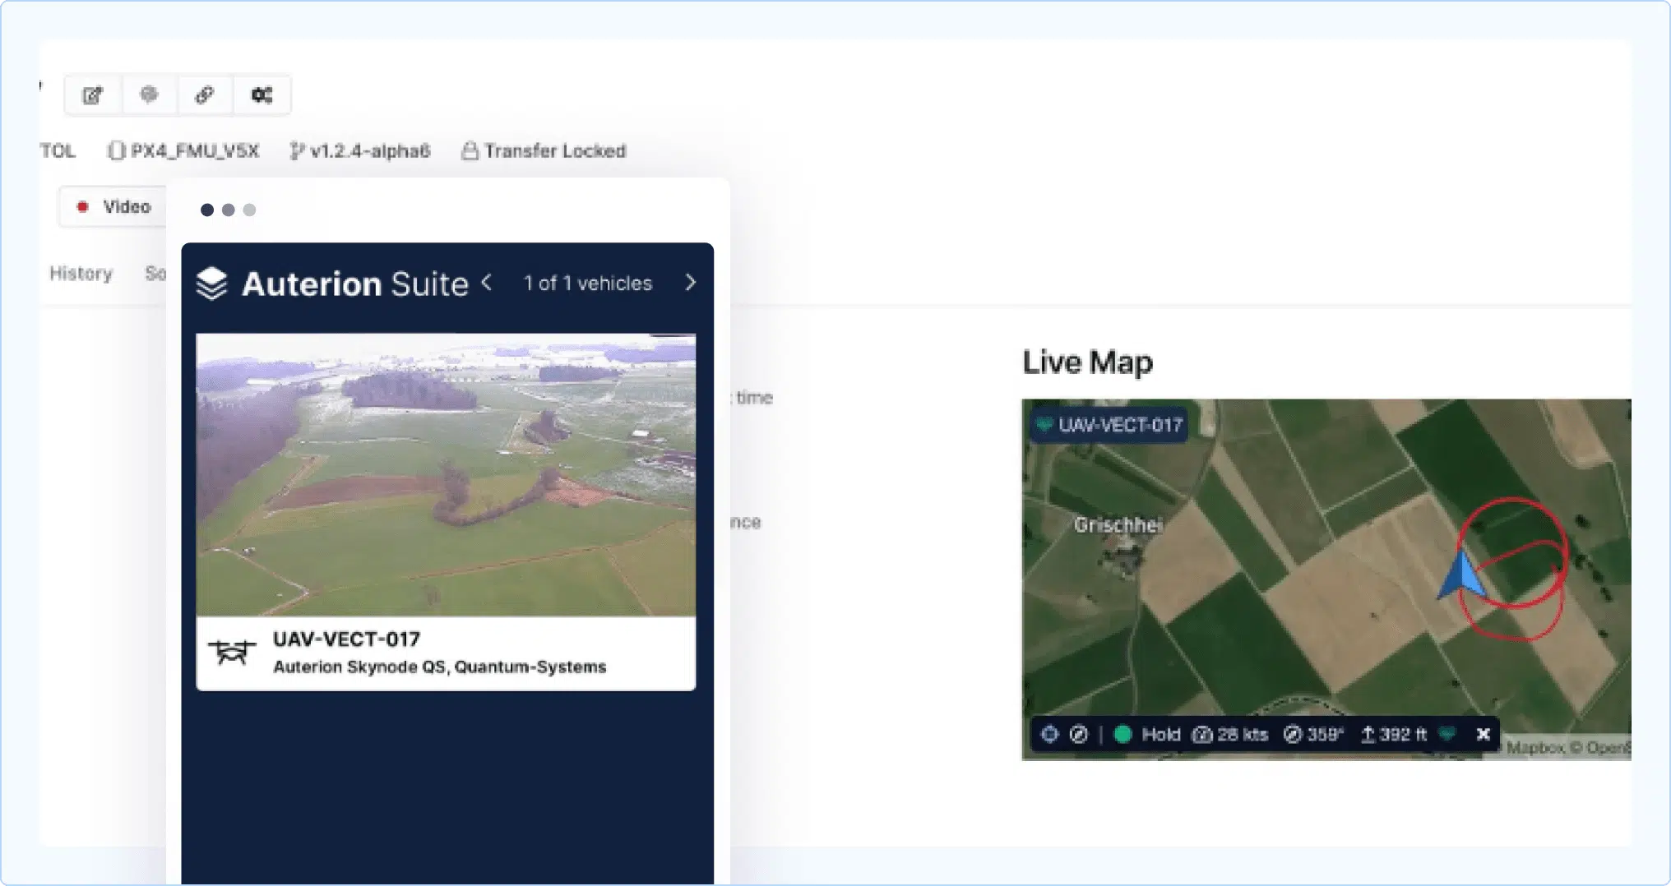Select the second carousel dot
The image size is (1671, 886).
pos(229,210)
